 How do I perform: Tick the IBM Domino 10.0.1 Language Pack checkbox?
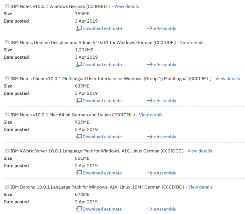tap(7, 187)
